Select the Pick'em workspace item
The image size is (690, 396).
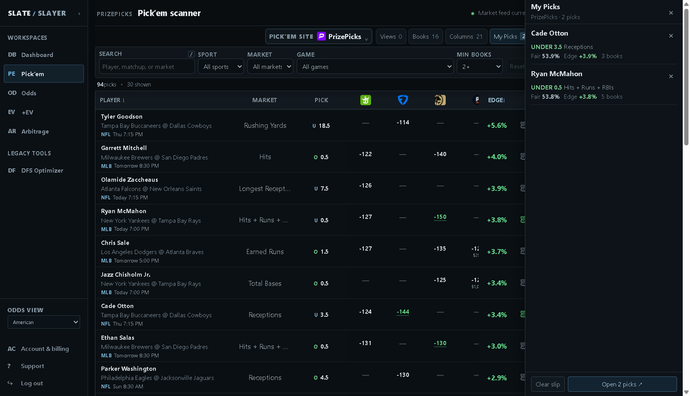click(44, 74)
